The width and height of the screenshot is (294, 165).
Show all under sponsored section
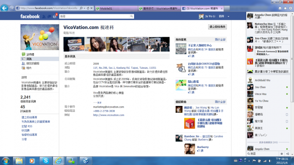(220, 102)
